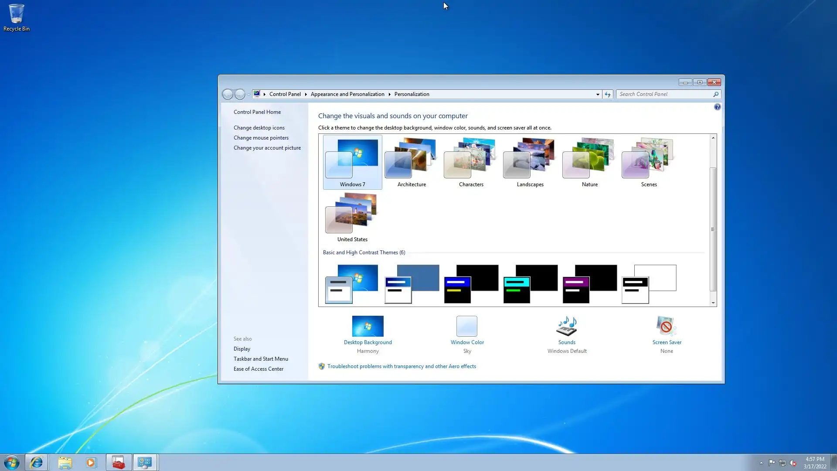Open Change desktop icons link
This screenshot has width=837, height=471.
(x=259, y=128)
